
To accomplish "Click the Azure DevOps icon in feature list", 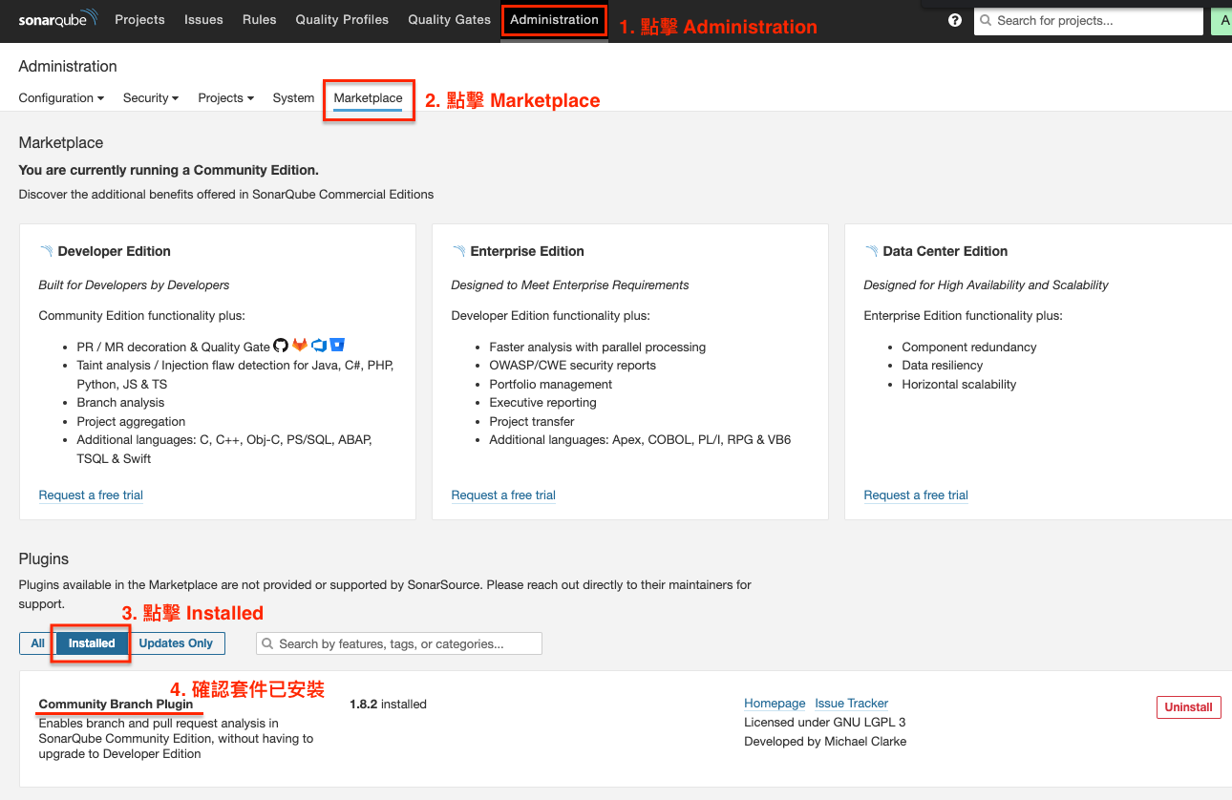I will (319, 345).
